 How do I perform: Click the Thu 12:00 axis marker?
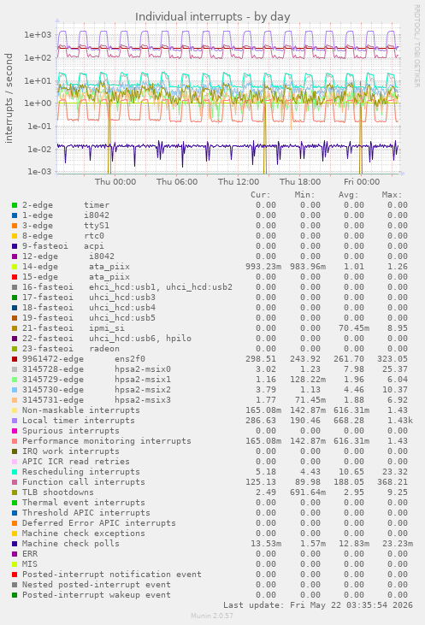(x=239, y=182)
